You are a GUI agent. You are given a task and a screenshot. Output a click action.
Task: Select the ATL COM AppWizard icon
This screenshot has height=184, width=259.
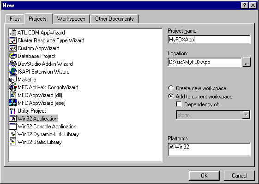13,33
